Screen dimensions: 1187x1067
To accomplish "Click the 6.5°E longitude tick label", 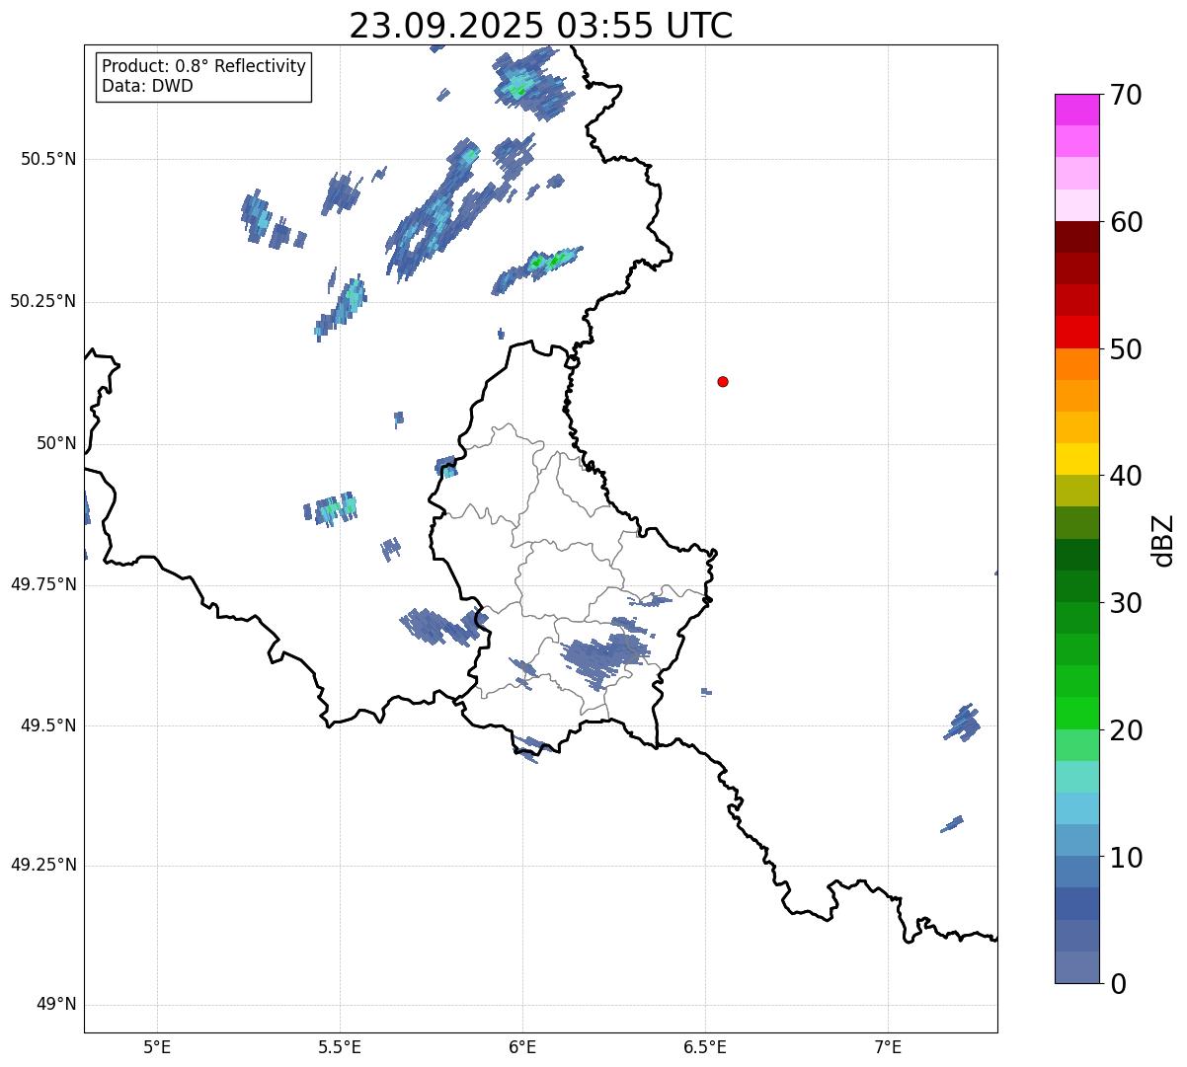I will [x=705, y=1047].
